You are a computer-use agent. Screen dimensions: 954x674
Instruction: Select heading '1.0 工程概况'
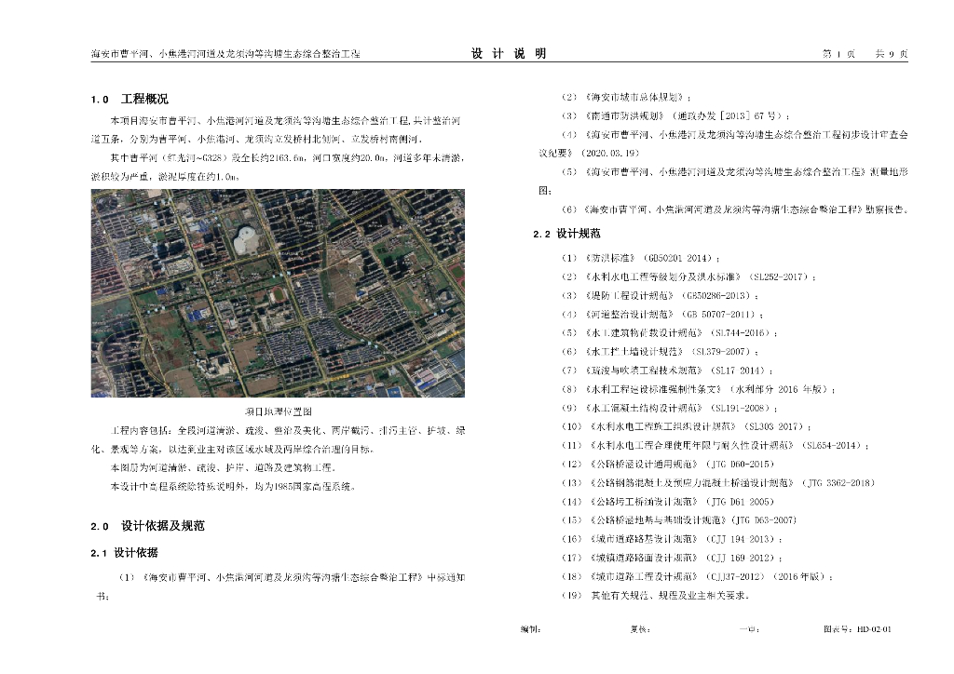pyautogui.click(x=129, y=99)
